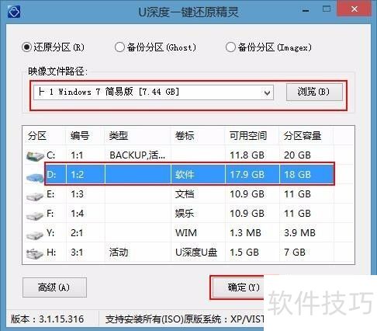Click the 17.9 GB free space cell
Viewport: 377px width, 331px height.
click(x=247, y=175)
